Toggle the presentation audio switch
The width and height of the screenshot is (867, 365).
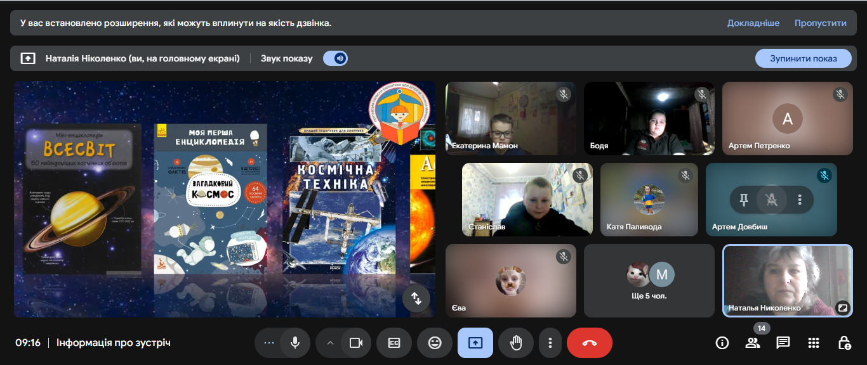(x=335, y=58)
